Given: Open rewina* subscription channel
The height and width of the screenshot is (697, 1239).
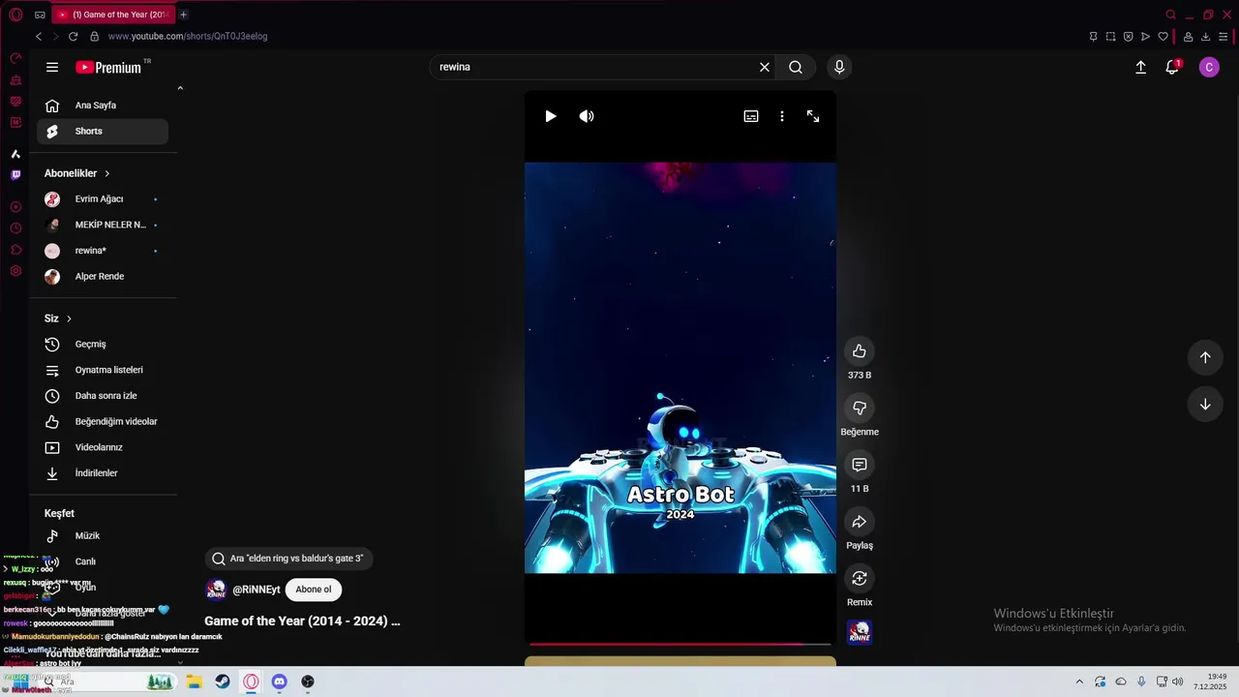Looking at the screenshot, I should pyautogui.click(x=103, y=251).
